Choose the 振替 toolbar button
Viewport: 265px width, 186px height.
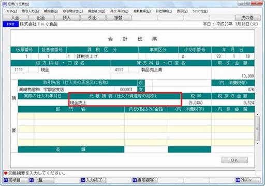click(119, 18)
